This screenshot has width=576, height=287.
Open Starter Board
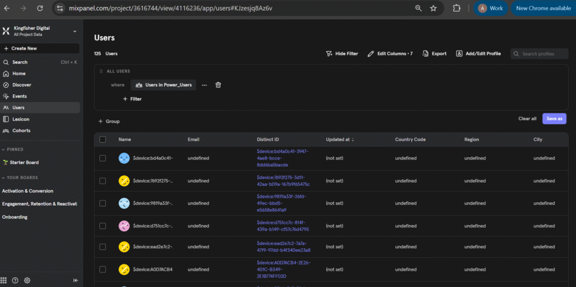21,162
